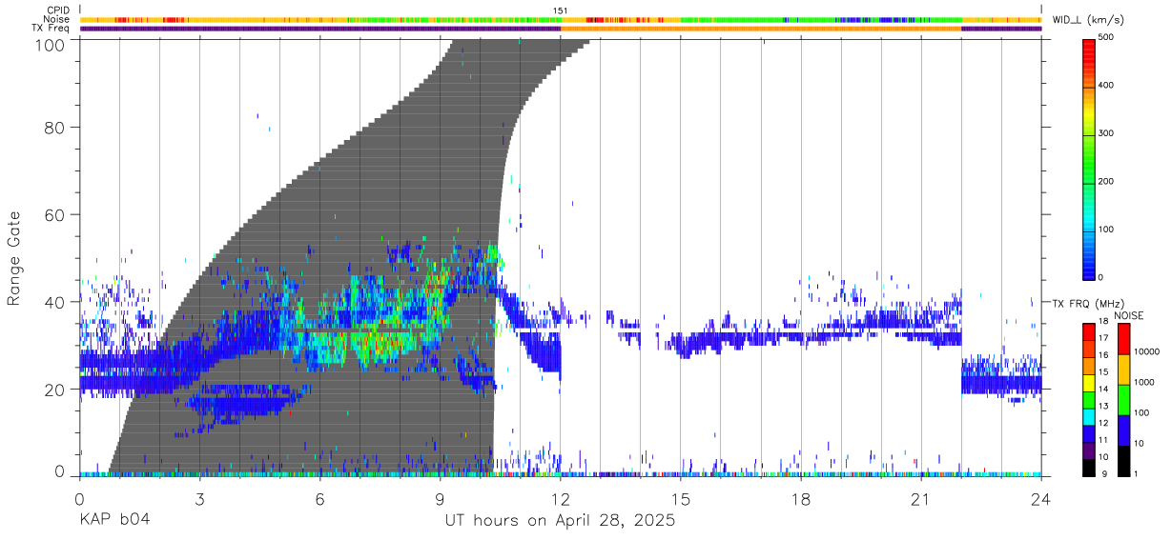Click the 40 range gate tick label
This screenshot has height=540, width=1171.
pos(54,302)
